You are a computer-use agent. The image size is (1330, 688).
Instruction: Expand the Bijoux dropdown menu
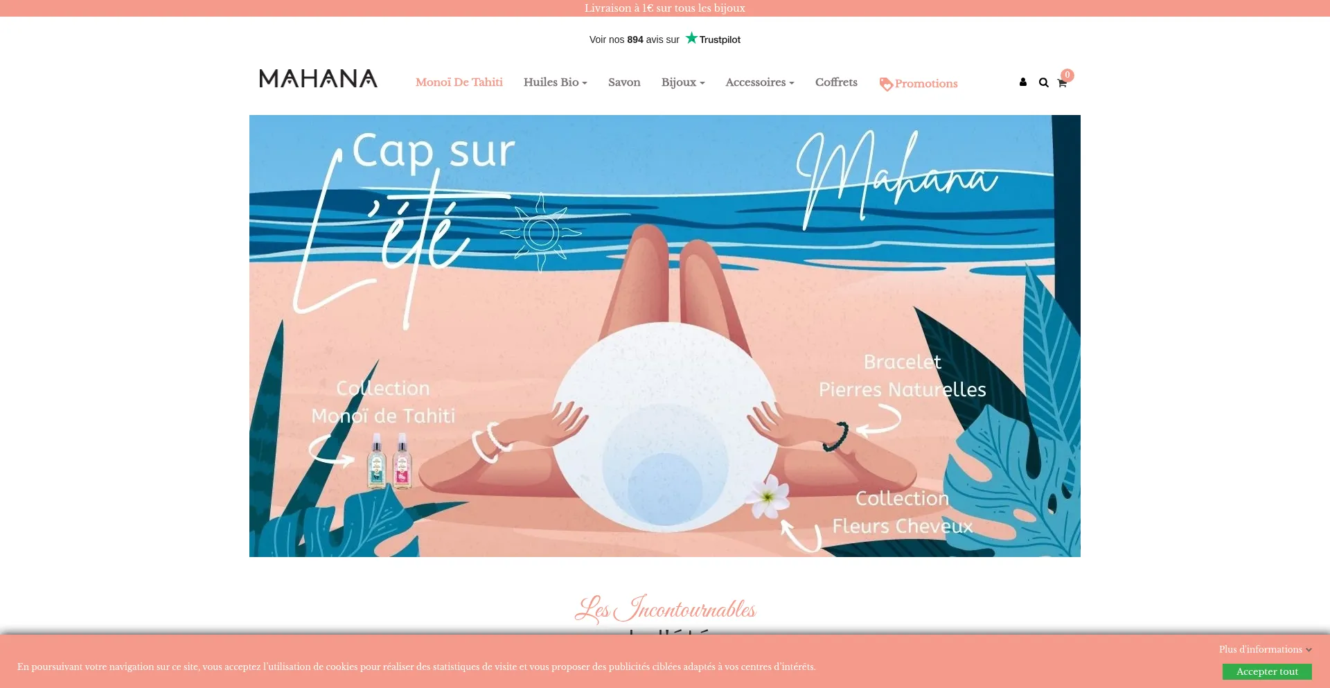click(683, 82)
